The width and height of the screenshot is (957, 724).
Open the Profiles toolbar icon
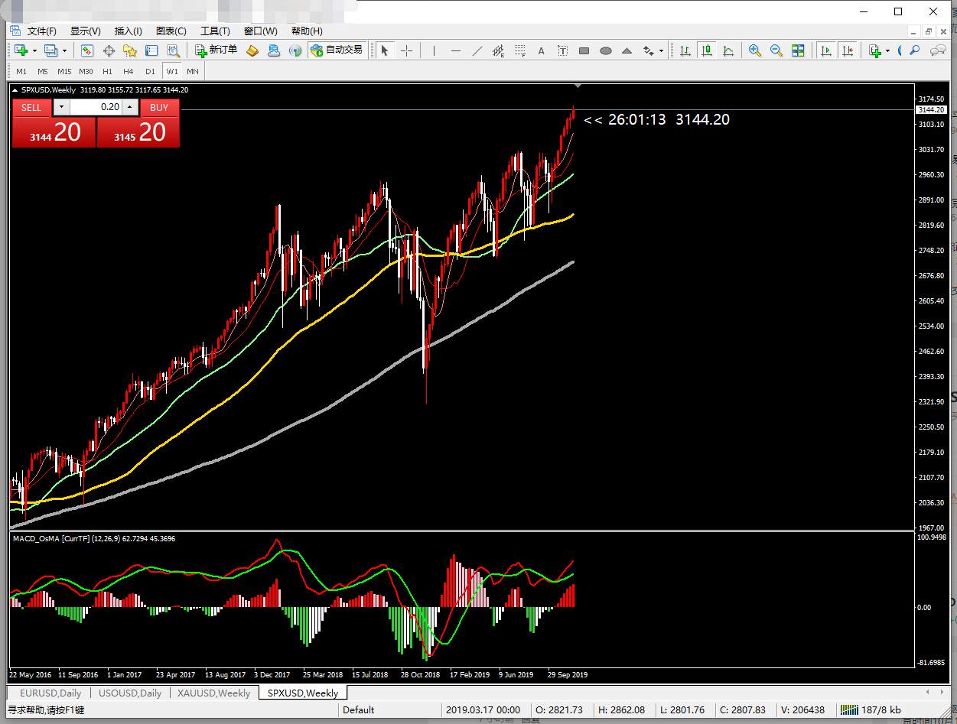pyautogui.click(x=50, y=50)
